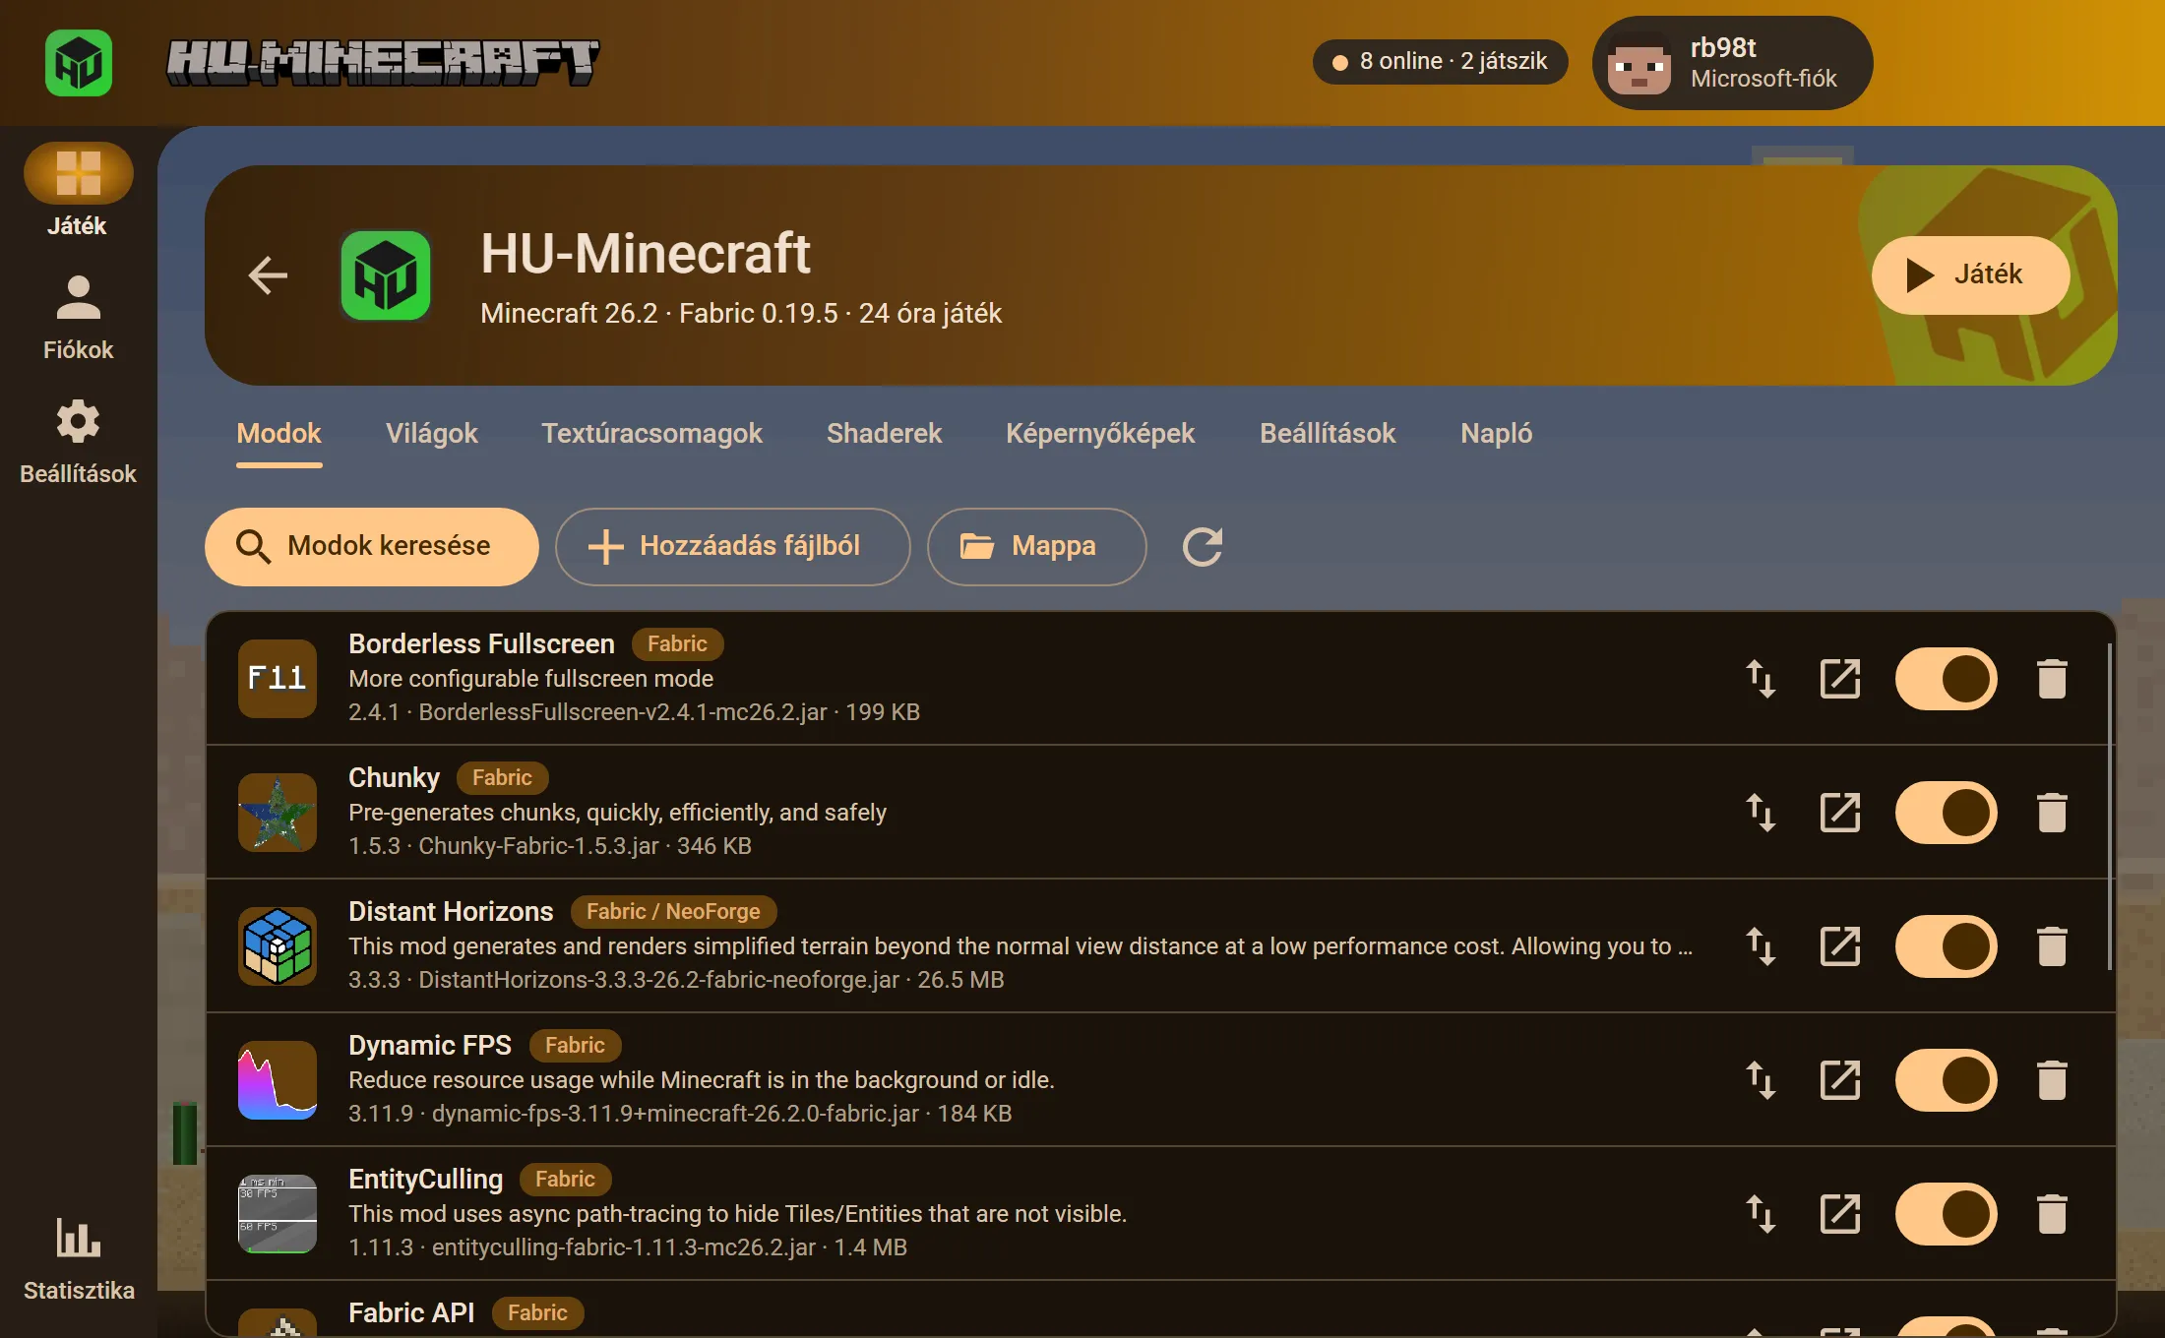Switch to the Képernyőképek tab
The width and height of the screenshot is (2165, 1338).
click(1100, 434)
